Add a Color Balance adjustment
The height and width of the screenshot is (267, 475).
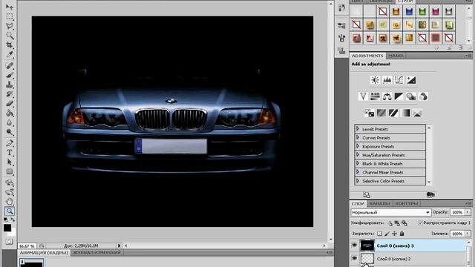[387, 96]
